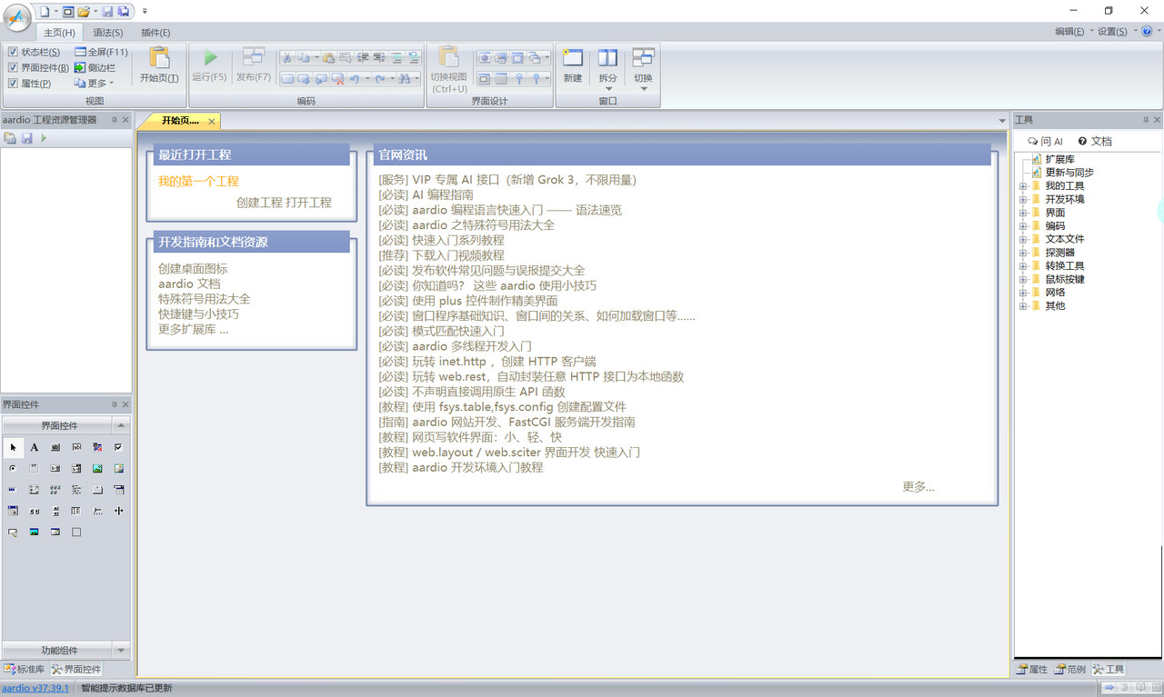Select the static text 'A' control
Viewport: 1164px width, 697px height.
[x=35, y=447]
